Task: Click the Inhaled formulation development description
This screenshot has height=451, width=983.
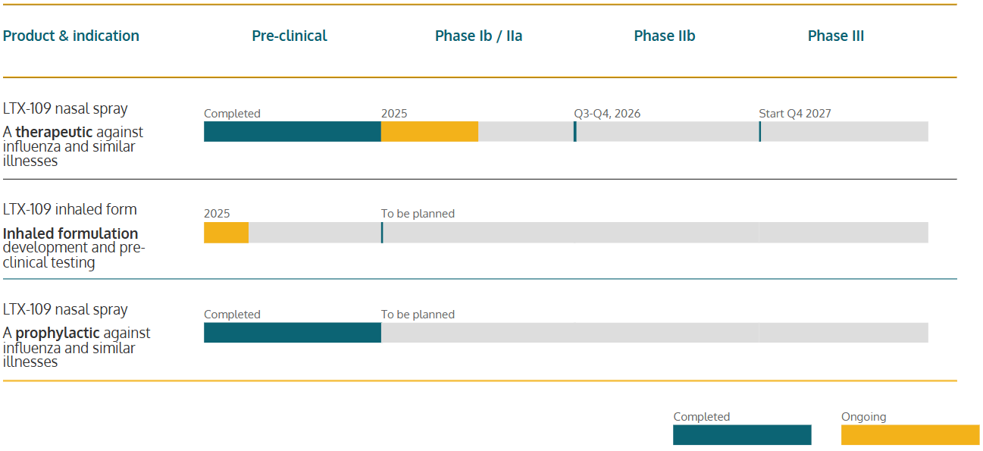Action: 74,248
